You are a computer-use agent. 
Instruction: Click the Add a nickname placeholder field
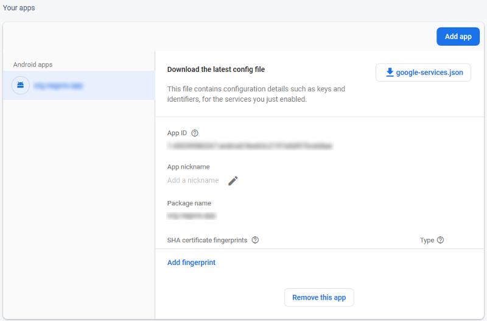coord(193,180)
